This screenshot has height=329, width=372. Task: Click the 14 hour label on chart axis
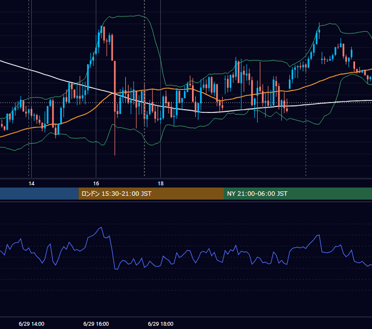[x=31, y=184]
